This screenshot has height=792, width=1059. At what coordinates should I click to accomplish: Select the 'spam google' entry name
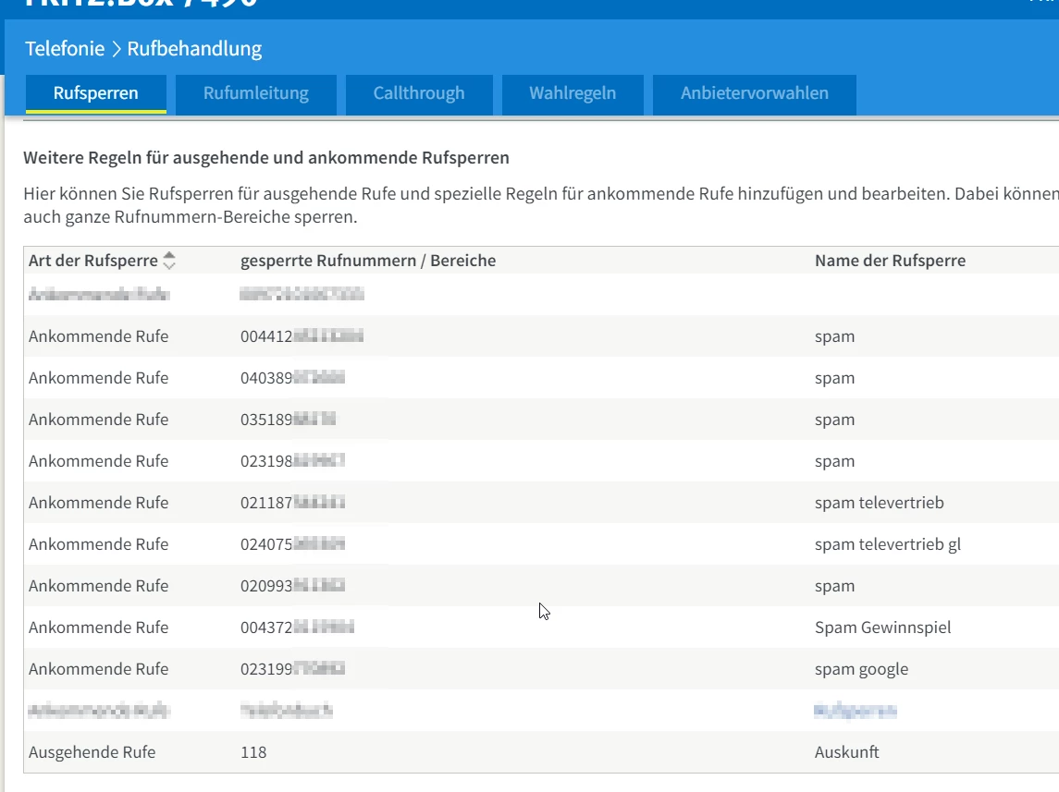(861, 669)
